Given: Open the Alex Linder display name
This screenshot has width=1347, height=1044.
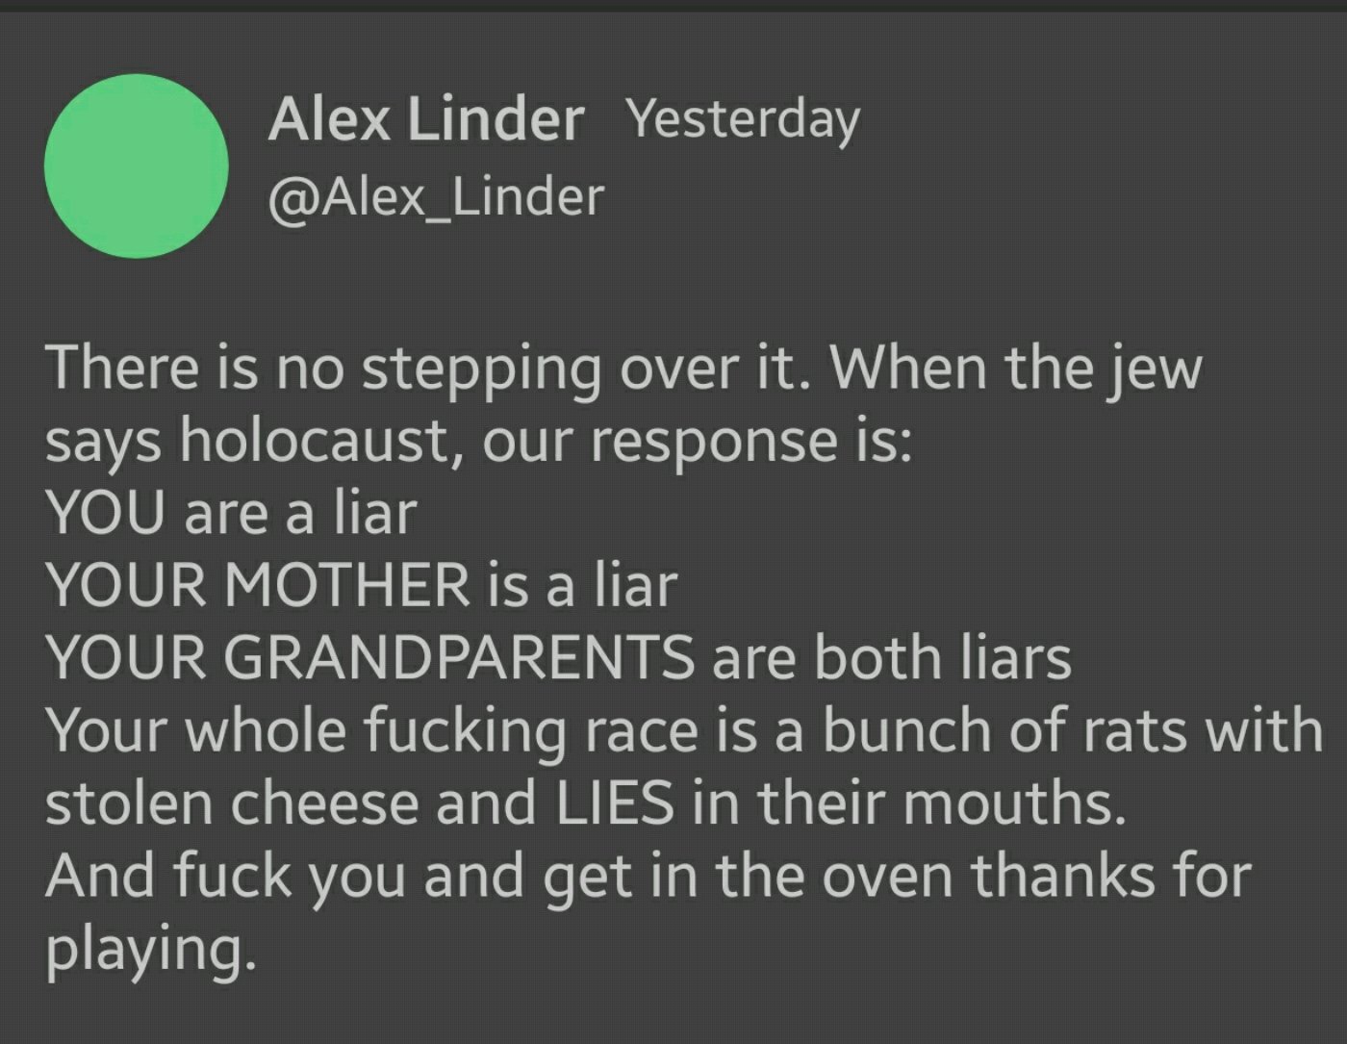Looking at the screenshot, I should (x=426, y=119).
